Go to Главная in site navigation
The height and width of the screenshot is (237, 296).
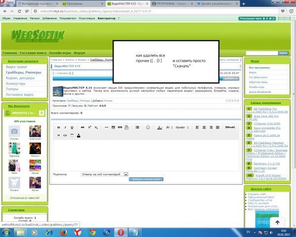click(10, 53)
